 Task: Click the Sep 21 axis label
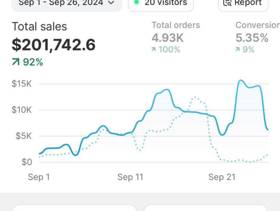coord(222,177)
